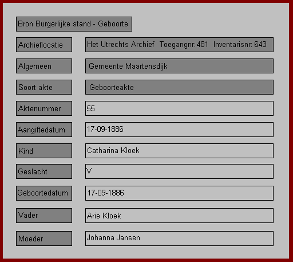Click the Aktenummer field showing 55
Image resolution: width=293 pixels, height=262 pixels.
point(179,108)
